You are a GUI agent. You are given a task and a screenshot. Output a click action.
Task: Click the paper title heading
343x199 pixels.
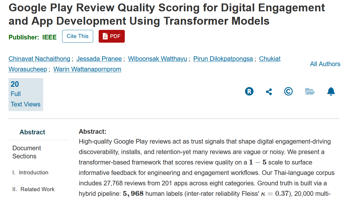tap(167, 14)
